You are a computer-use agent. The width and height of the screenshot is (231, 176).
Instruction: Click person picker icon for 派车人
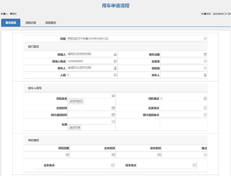click(x=205, y=75)
